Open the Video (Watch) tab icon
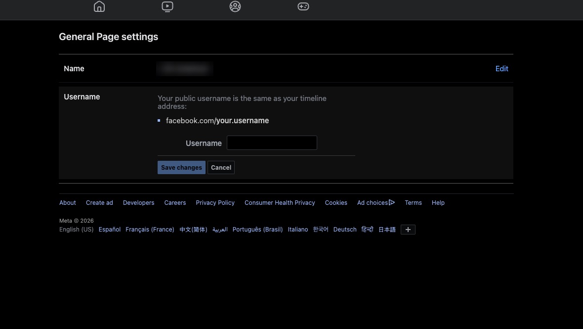This screenshot has width=583, height=329. (167, 6)
